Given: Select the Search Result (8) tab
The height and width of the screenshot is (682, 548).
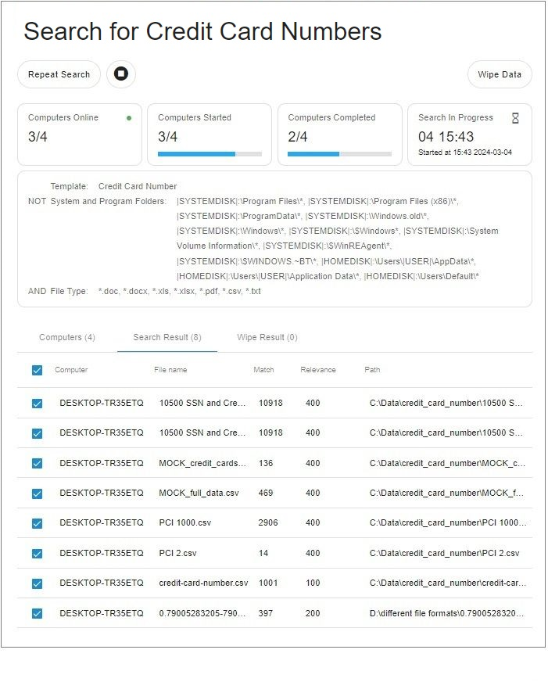Looking at the screenshot, I should (167, 338).
